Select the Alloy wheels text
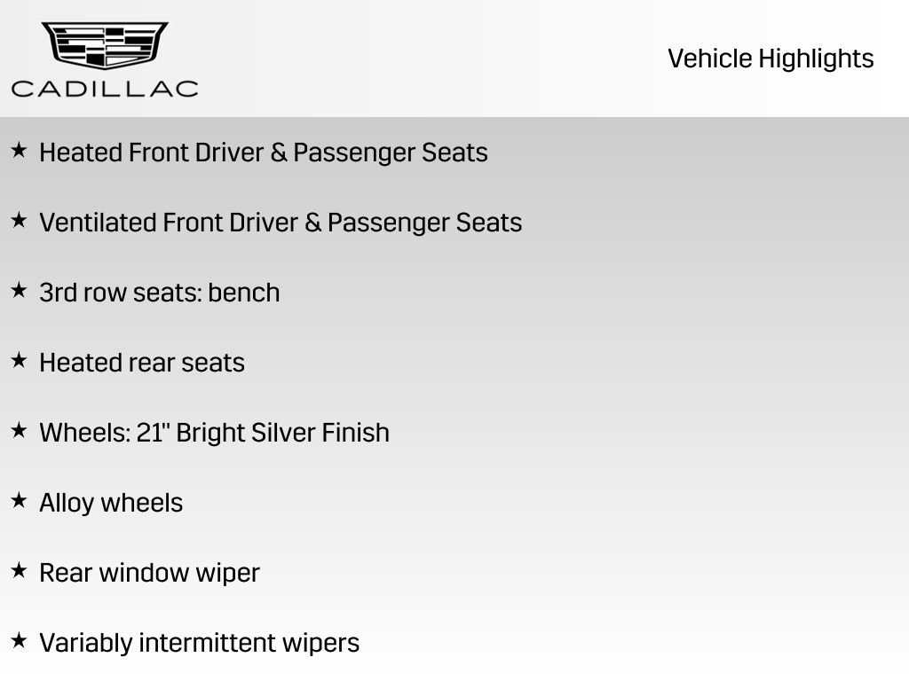The width and height of the screenshot is (909, 681). (x=111, y=503)
